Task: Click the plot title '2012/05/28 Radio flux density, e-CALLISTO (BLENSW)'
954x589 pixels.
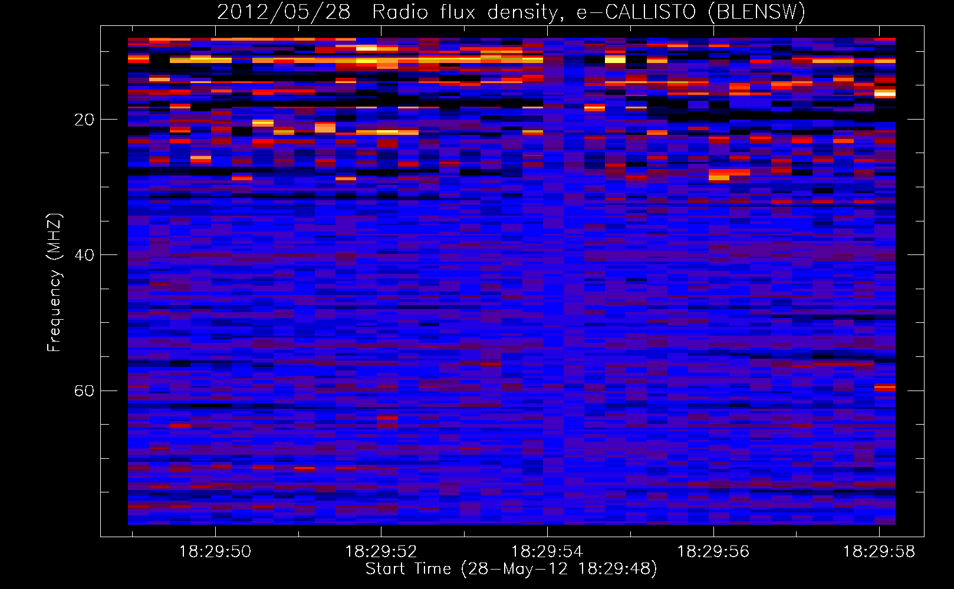Action: tap(511, 12)
